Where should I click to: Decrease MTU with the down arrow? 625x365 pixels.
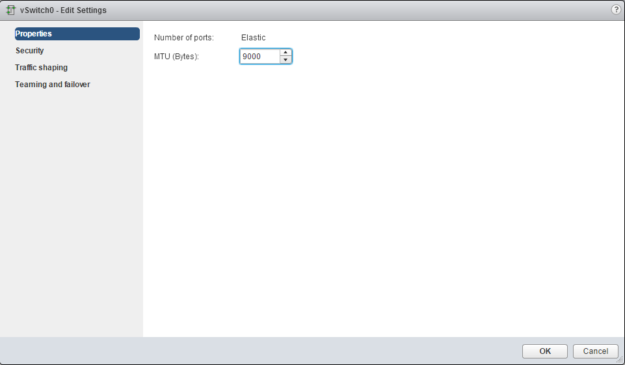tap(286, 60)
